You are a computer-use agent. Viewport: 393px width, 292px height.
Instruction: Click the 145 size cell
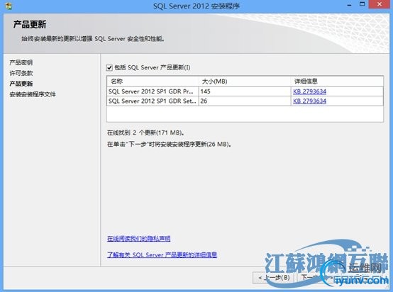245,91
